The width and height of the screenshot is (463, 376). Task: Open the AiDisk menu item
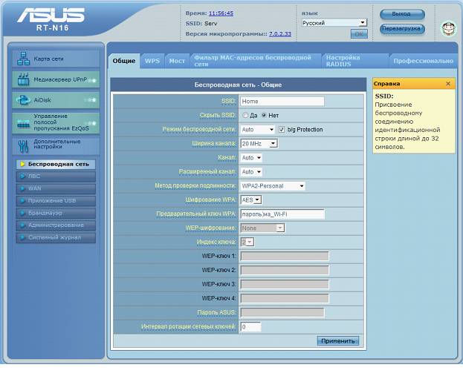click(x=56, y=100)
